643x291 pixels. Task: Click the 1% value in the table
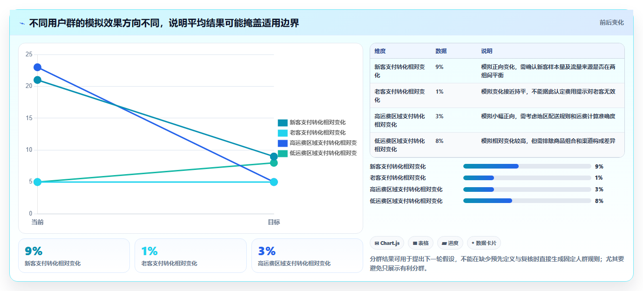tap(440, 92)
